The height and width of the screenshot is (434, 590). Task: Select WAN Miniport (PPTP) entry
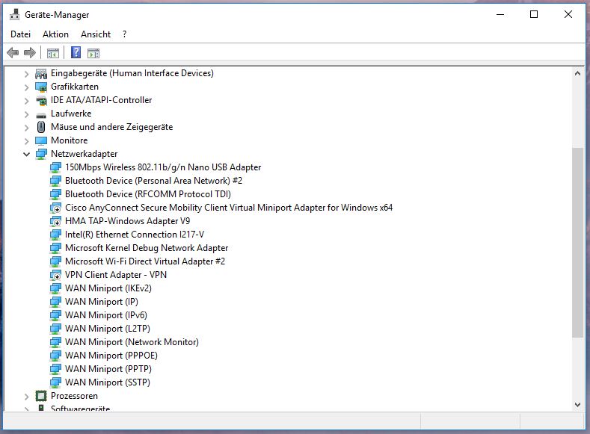(x=108, y=369)
